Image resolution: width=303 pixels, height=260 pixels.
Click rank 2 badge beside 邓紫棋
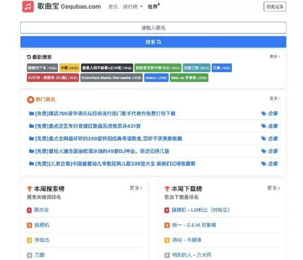167,225
